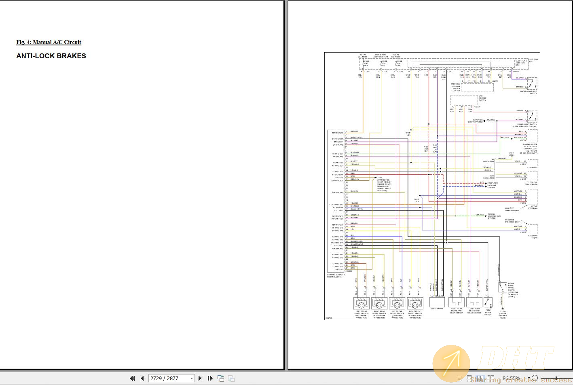This screenshot has height=385, width=573.
Task: Click the Computer Data Line System label
Action: point(493,185)
